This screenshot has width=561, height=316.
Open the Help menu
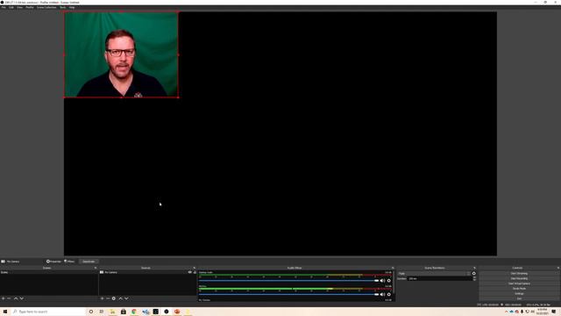(x=72, y=7)
